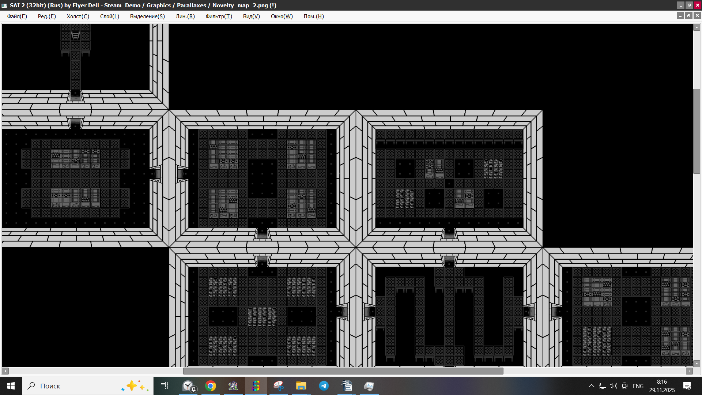Click the volume speaker tray icon
This screenshot has height=395, width=702.
point(613,386)
